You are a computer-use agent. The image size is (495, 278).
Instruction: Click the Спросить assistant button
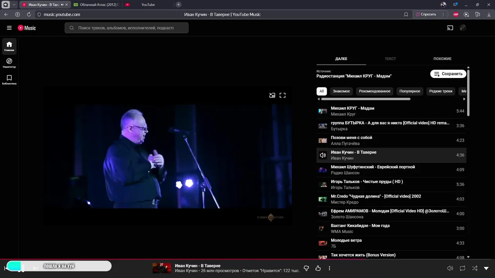(x=426, y=14)
